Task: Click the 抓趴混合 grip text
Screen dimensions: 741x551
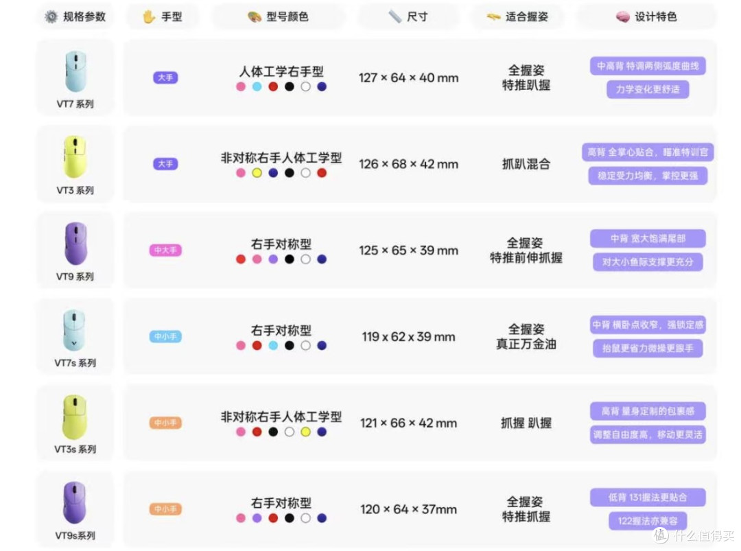Action: (526, 164)
